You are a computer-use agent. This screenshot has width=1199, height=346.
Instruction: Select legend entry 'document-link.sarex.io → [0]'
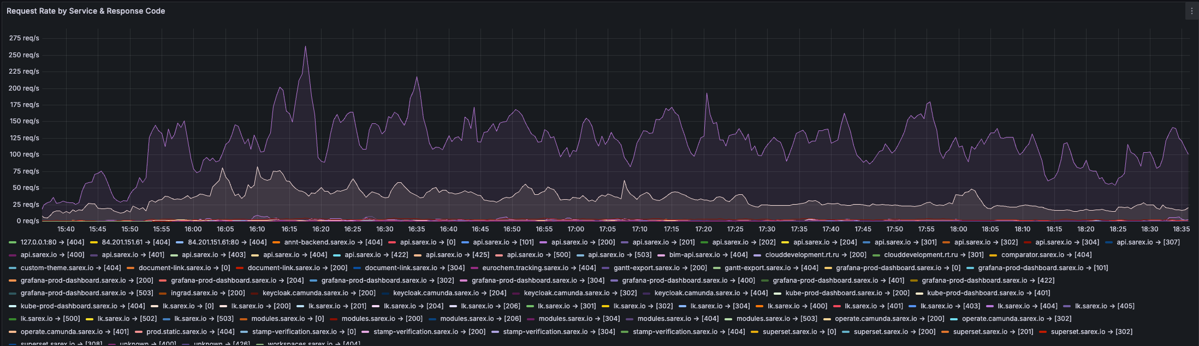click(185, 268)
